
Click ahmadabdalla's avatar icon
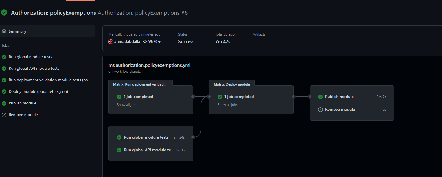pos(110,42)
